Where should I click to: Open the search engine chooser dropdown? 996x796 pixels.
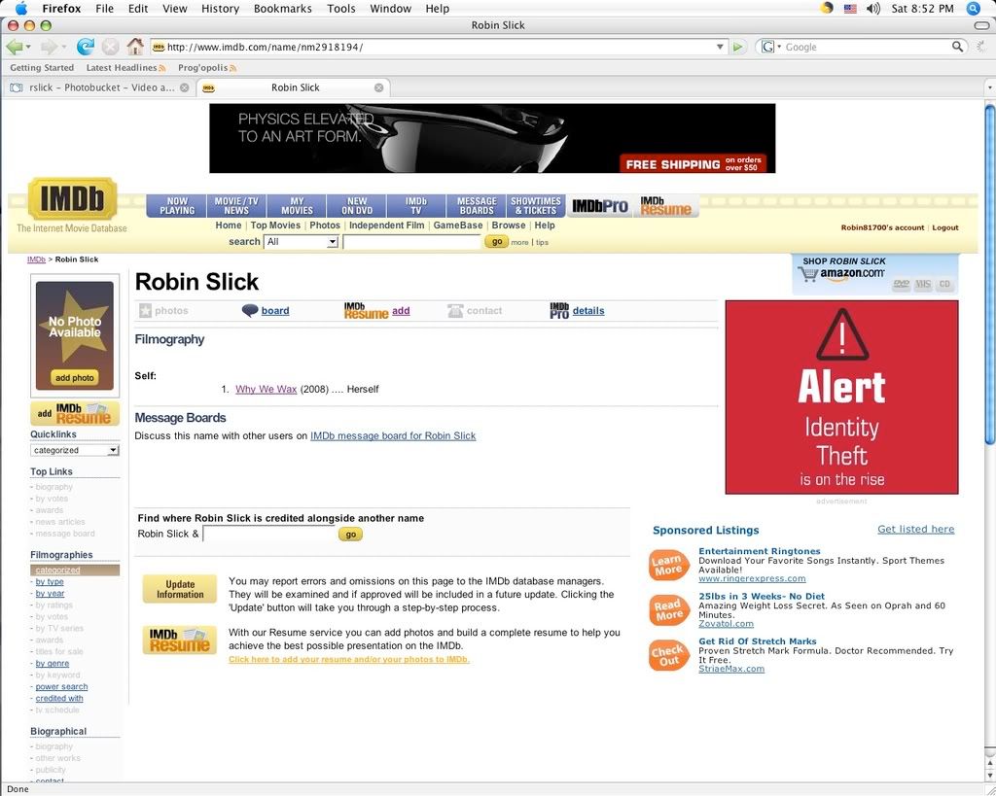point(770,47)
